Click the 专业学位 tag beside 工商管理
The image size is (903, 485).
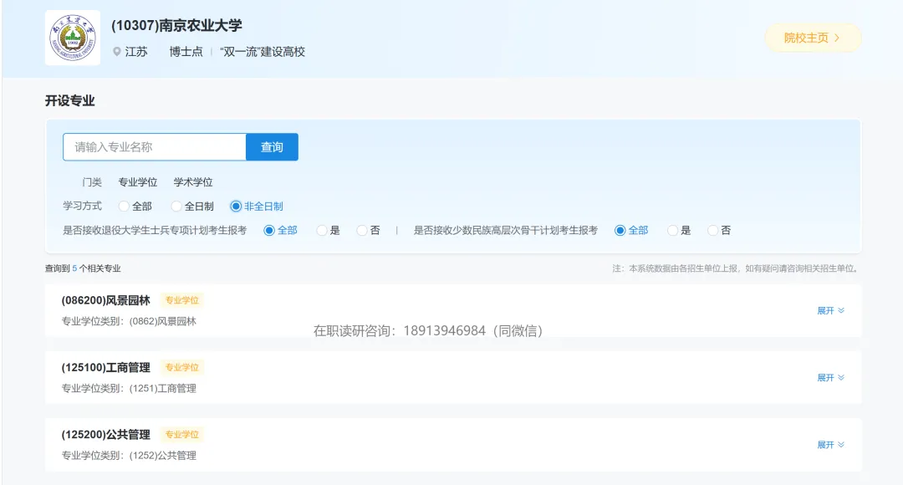[182, 367]
